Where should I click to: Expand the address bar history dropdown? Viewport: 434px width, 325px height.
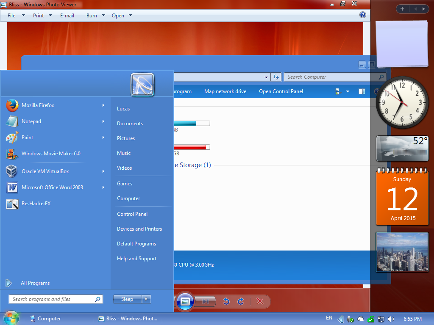(266, 77)
